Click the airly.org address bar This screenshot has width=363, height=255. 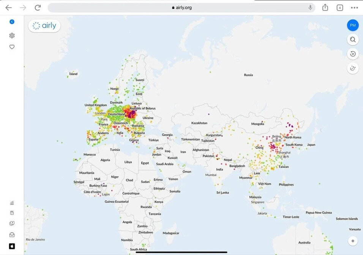coord(181,8)
